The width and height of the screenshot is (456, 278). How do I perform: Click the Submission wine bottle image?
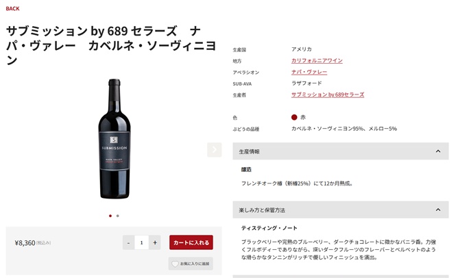114,140
